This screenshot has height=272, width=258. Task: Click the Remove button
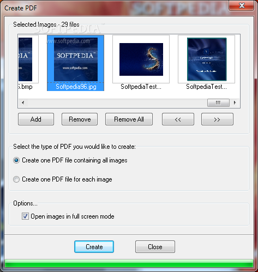pos(80,119)
